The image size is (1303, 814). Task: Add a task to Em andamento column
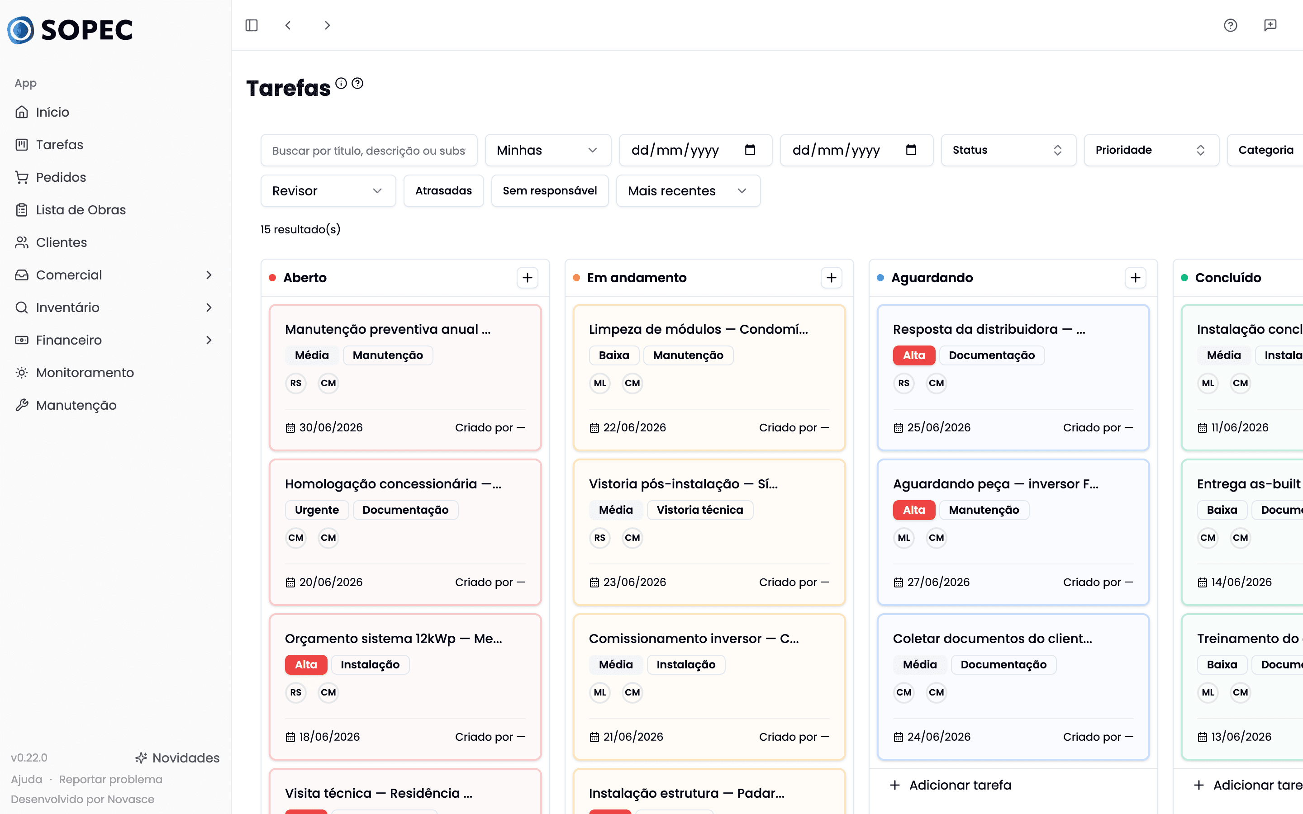point(831,278)
